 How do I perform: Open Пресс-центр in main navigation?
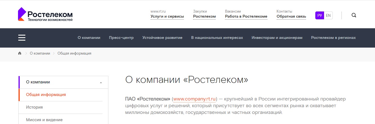121,38
